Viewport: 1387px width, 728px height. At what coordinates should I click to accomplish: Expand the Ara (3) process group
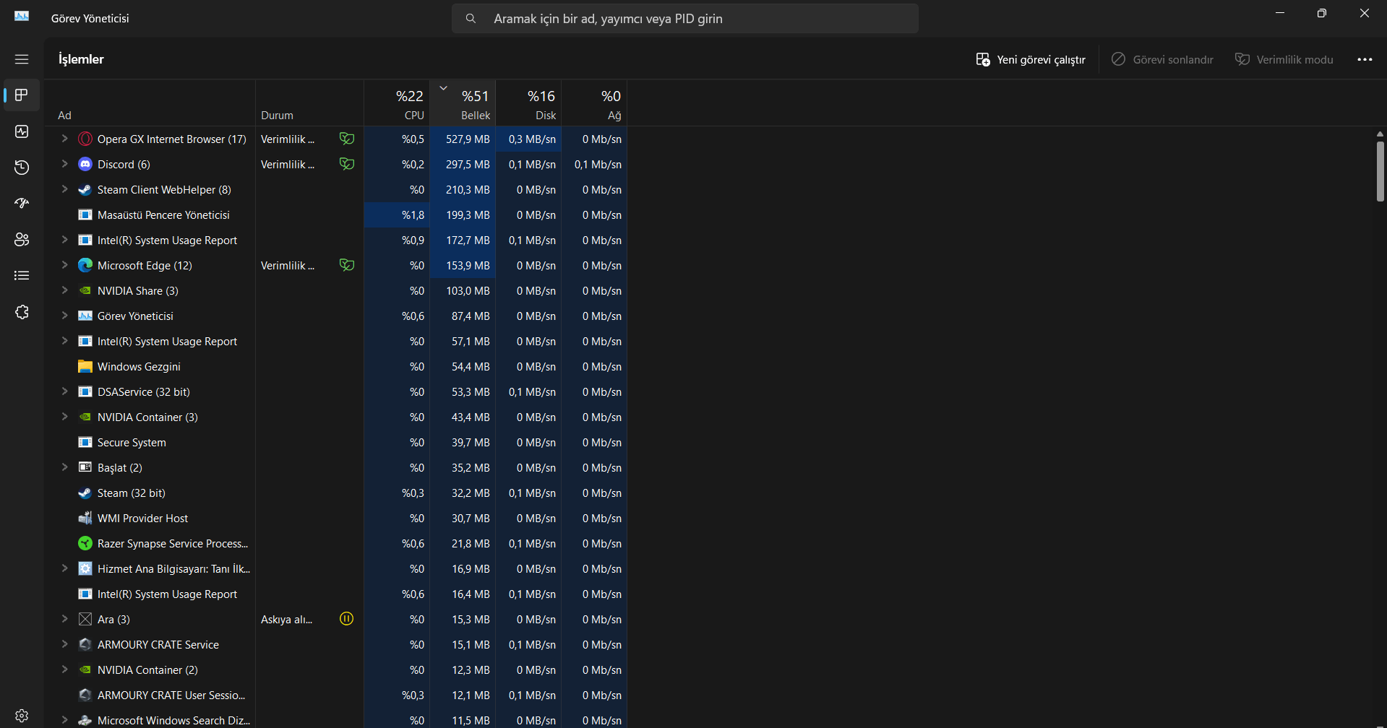coord(64,619)
